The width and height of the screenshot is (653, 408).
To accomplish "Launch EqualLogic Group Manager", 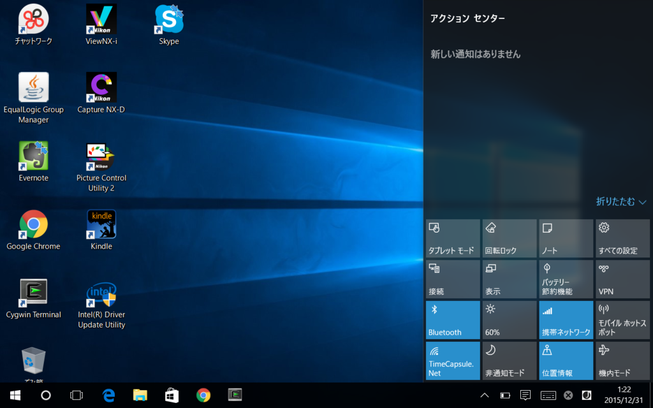I will click(x=33, y=89).
